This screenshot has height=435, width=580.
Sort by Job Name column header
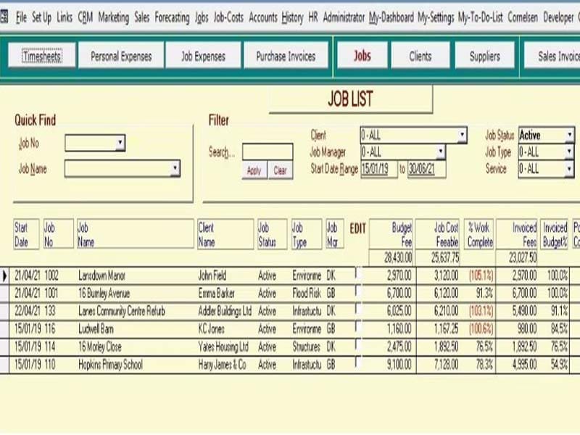(x=135, y=234)
